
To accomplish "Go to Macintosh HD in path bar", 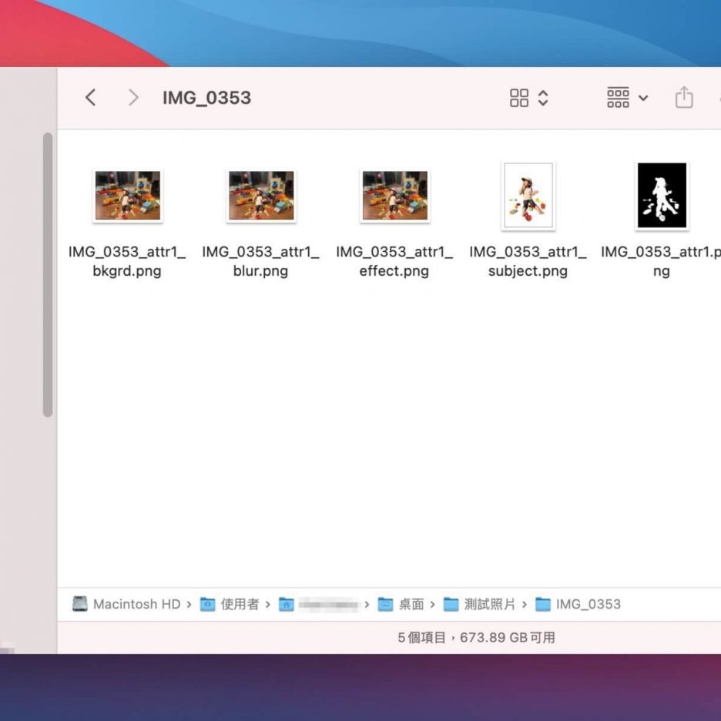I will click(126, 604).
